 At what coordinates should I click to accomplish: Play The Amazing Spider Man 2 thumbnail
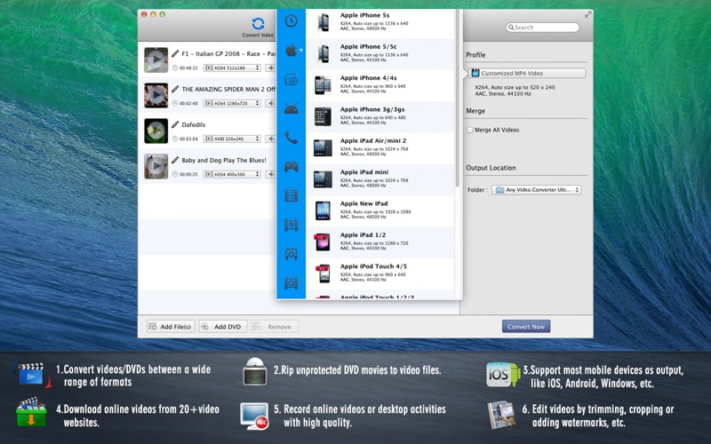coord(156,95)
